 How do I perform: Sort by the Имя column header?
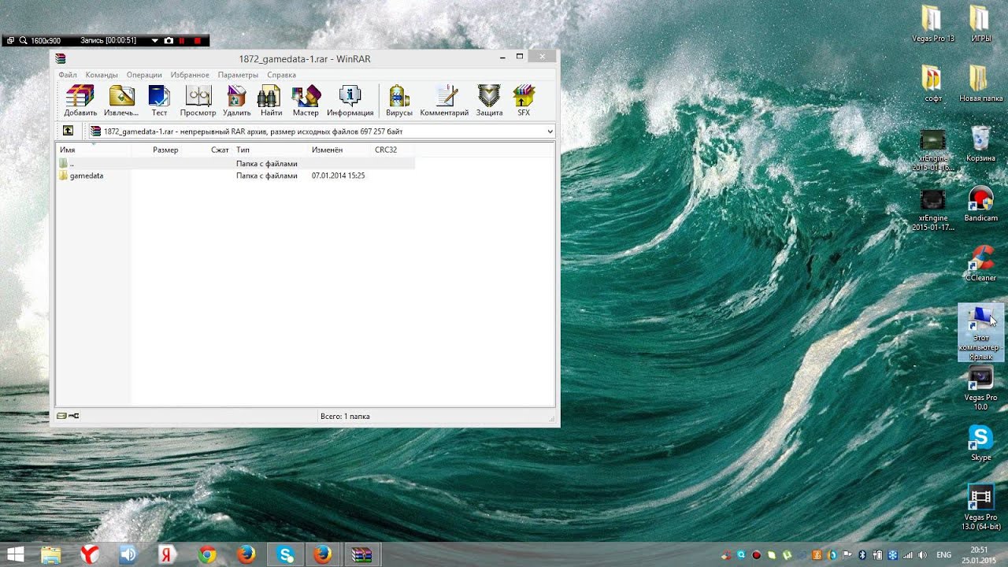(x=93, y=150)
